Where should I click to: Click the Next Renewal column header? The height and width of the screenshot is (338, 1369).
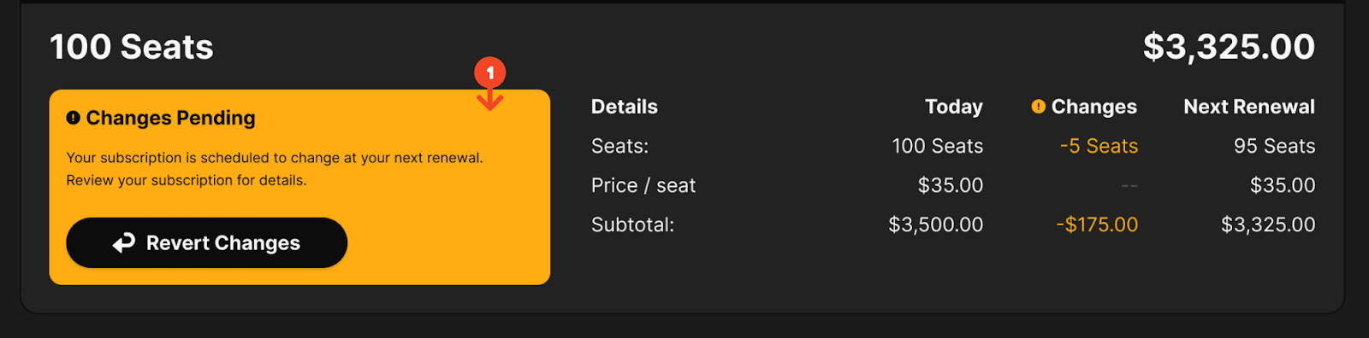pos(1249,107)
